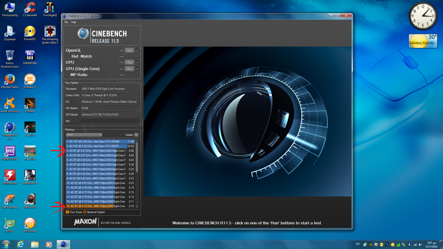Open Windows Explorer from the taskbar
443x249 pixels.
click(x=35, y=244)
